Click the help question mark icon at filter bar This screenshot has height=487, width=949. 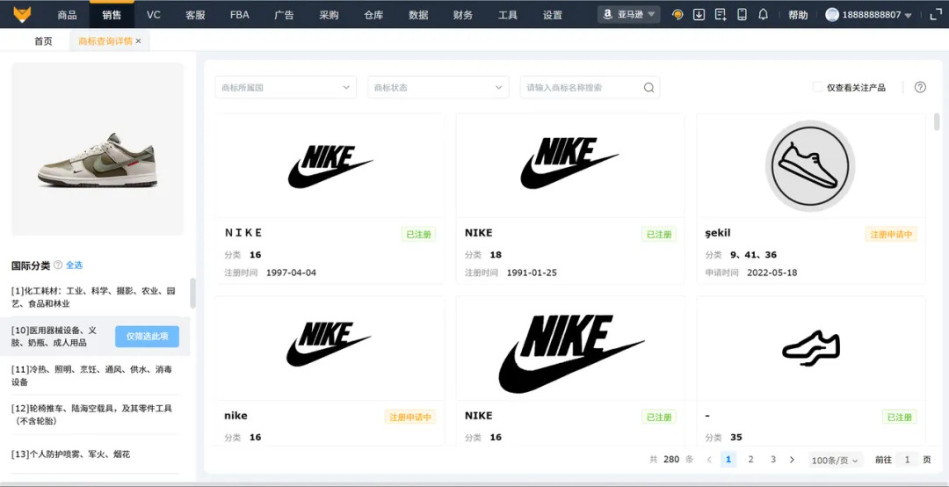click(x=920, y=87)
